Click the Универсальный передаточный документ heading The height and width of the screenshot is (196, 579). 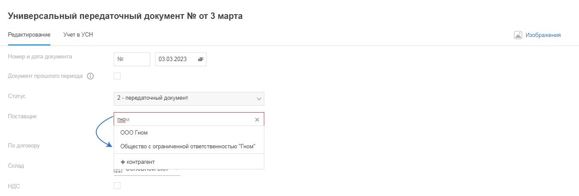pyautogui.click(x=125, y=16)
